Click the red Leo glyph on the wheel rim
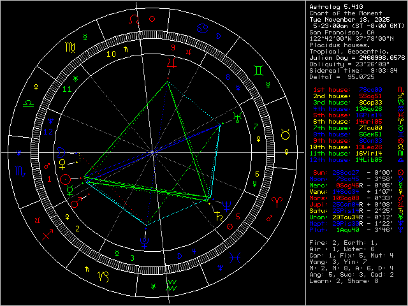Image resolution: width=408 pixels, height=306 pixels. pyautogui.click(x=134, y=20)
